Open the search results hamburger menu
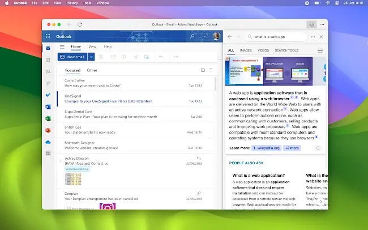Viewport: 368px width, 230px height. click(320, 50)
